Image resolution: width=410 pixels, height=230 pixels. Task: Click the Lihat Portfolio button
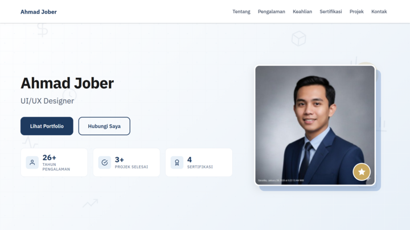(47, 126)
